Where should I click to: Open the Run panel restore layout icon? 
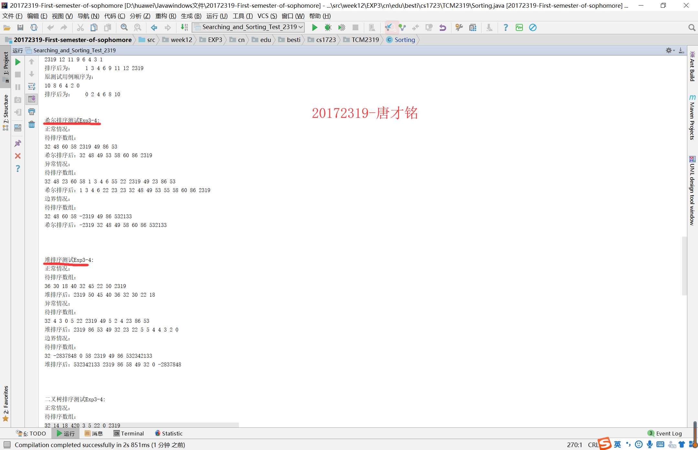point(18,128)
